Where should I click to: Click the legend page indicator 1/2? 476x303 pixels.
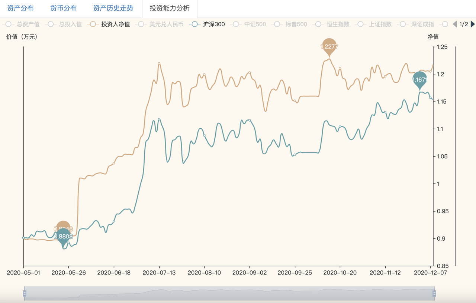click(x=463, y=24)
